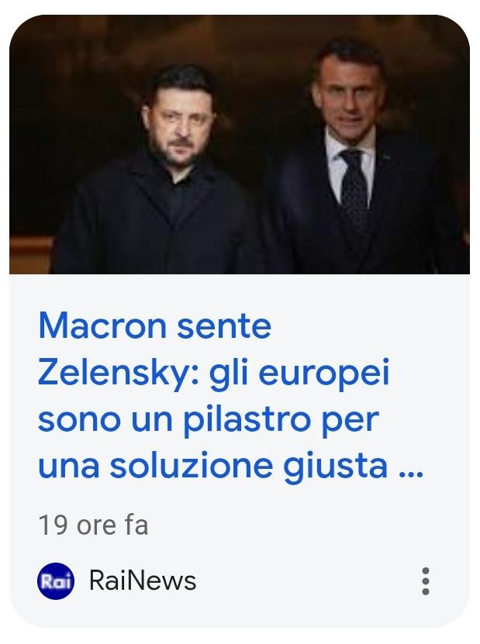Viewport: 480px width, 644px height.
Task: Open the article photo thumbnail
Action: coord(240,145)
